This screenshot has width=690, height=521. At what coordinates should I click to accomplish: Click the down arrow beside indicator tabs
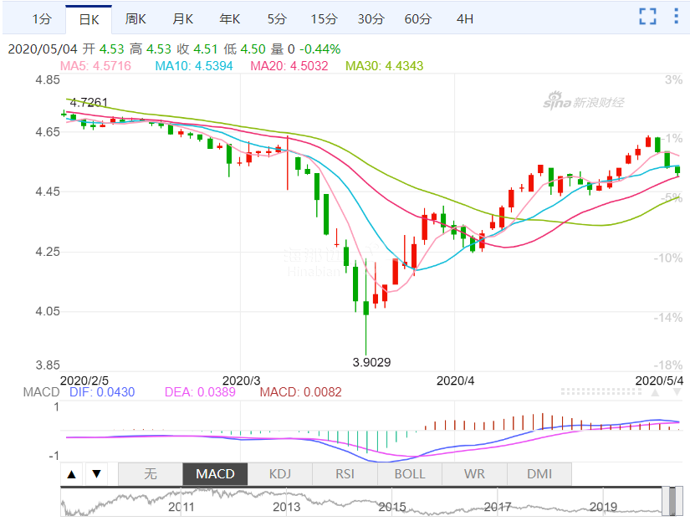pyautogui.click(x=96, y=474)
